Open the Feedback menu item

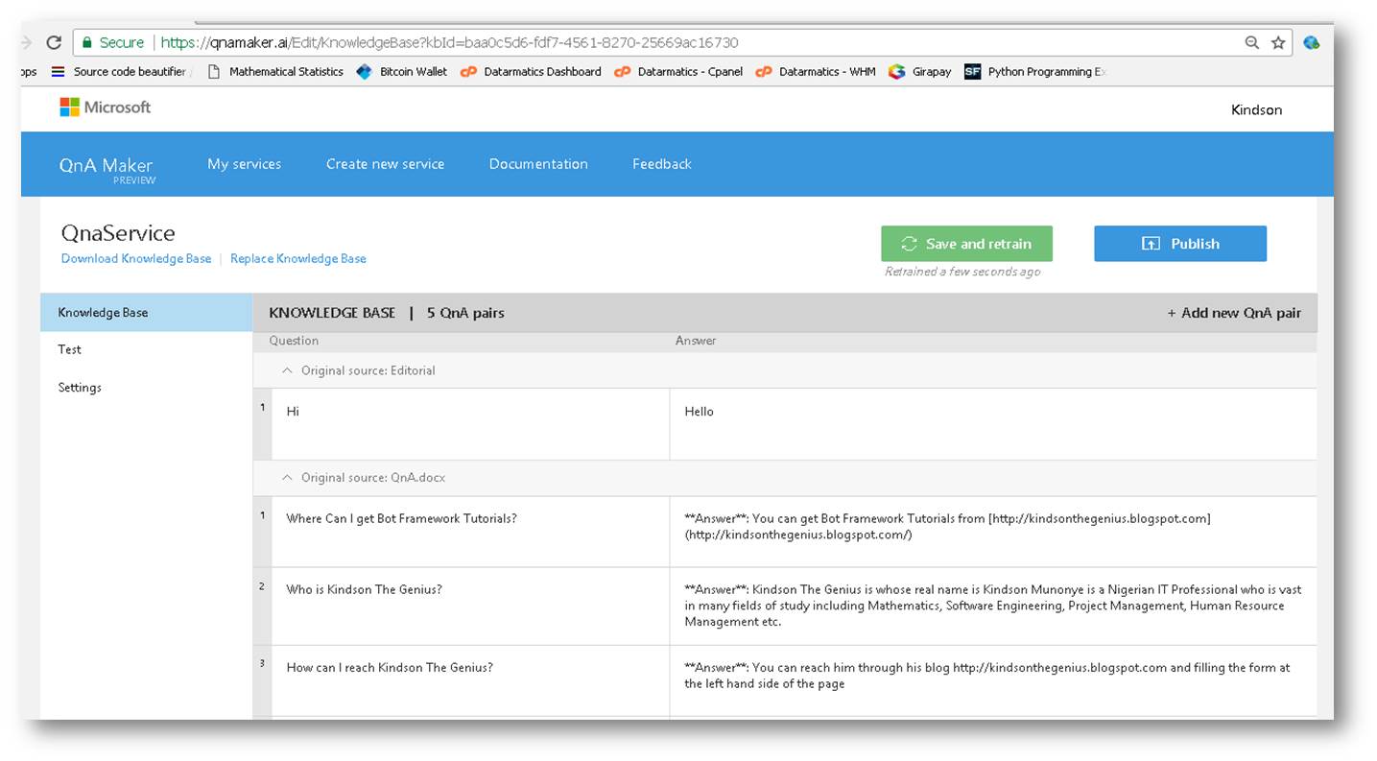(662, 164)
